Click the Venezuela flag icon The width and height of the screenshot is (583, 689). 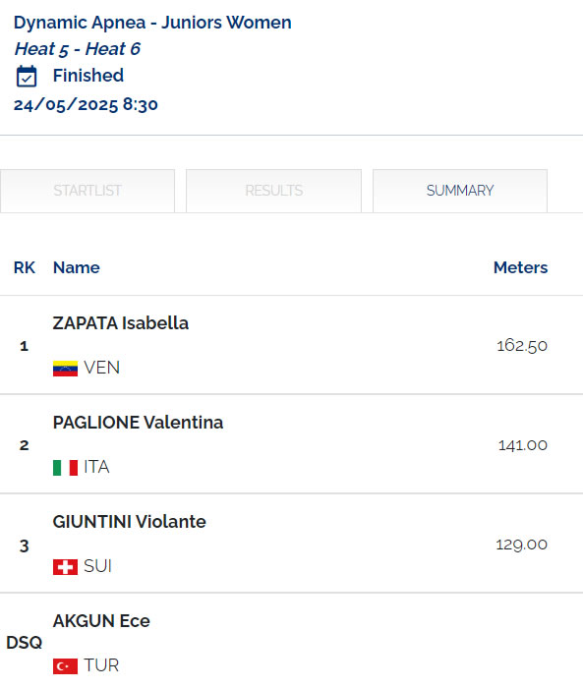65,369
